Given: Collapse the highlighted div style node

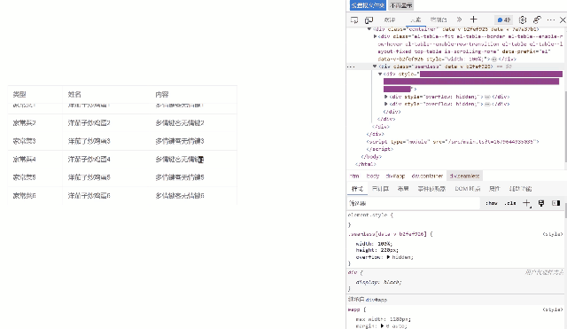Looking at the screenshot, I should point(380,74).
